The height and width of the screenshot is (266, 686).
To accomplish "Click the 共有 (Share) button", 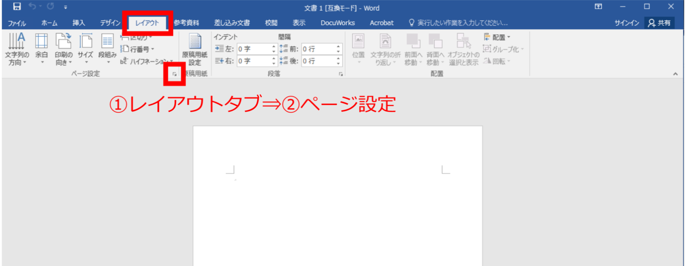I will (659, 23).
